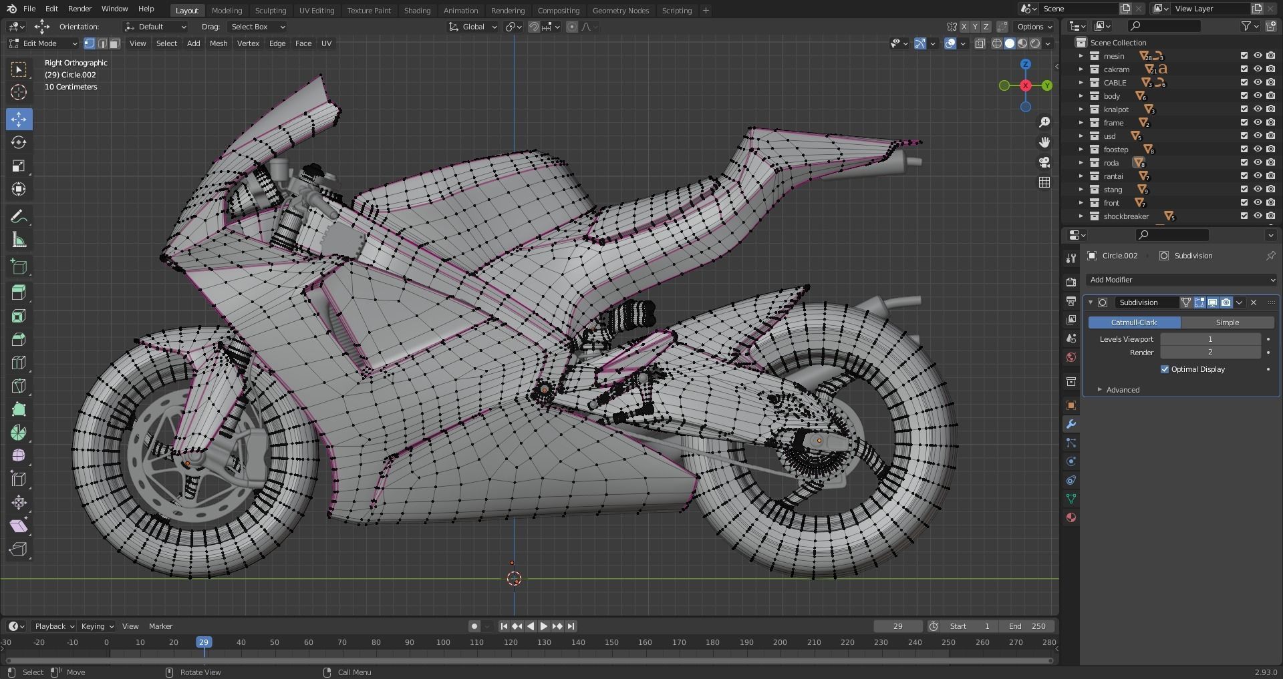Viewport: 1283px width, 679px height.
Task: Open the Drag Select Box dropdown
Action: [257, 27]
